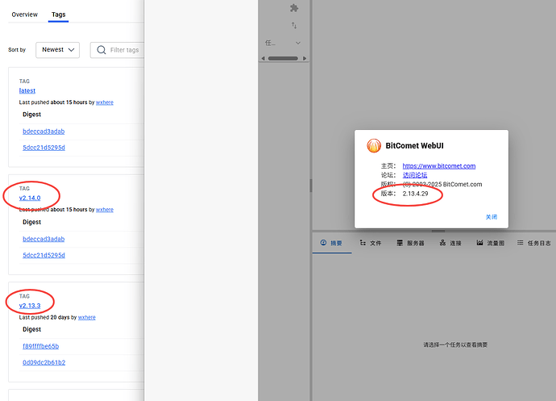This screenshot has width=556, height=401.
Task: Open the v2.14.0 tag link
Action: (x=30, y=198)
